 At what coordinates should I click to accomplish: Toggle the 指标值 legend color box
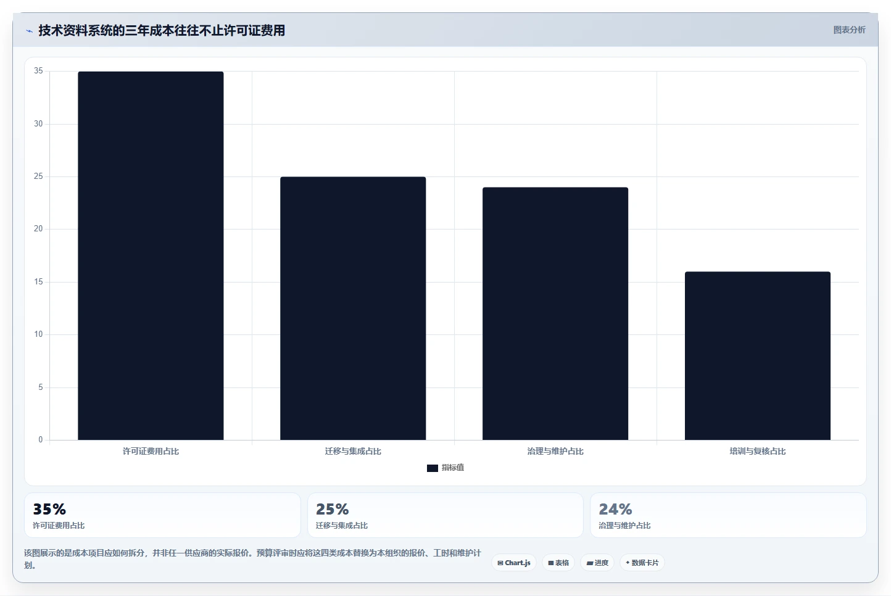coord(432,468)
